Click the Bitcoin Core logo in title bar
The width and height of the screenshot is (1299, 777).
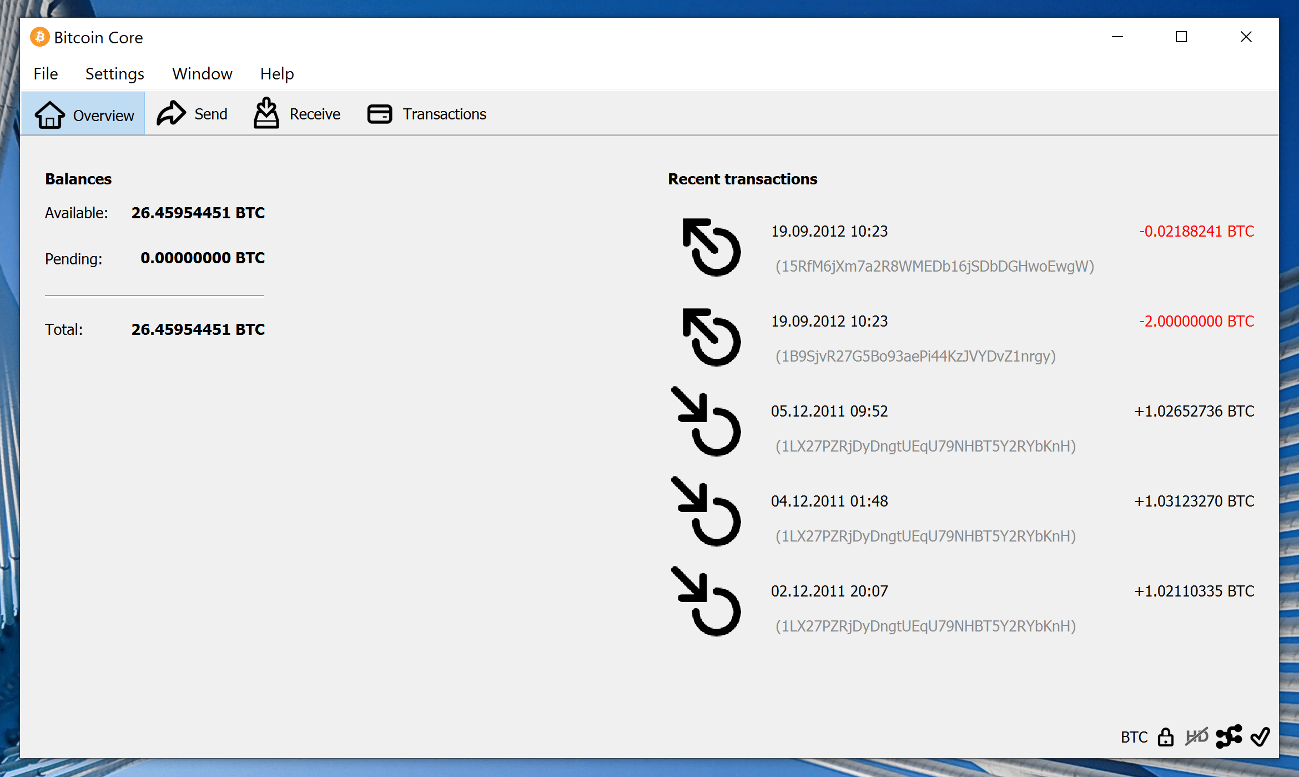[x=39, y=37]
